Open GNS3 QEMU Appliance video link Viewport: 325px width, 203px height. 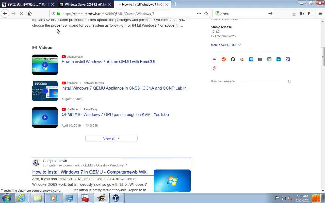click(126, 88)
